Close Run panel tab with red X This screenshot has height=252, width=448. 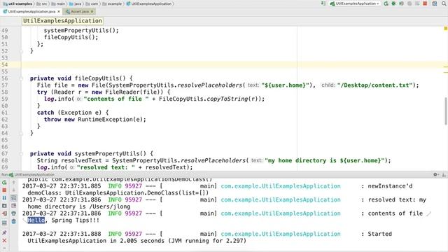click(x=4, y=240)
